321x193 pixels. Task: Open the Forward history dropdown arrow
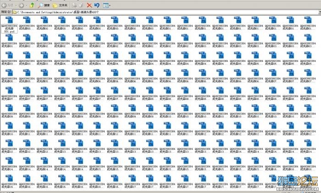(27, 6)
